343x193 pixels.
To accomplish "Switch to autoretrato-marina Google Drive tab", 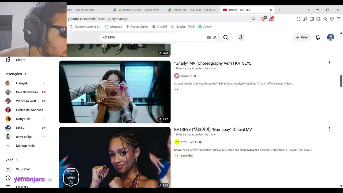I will (136, 10).
